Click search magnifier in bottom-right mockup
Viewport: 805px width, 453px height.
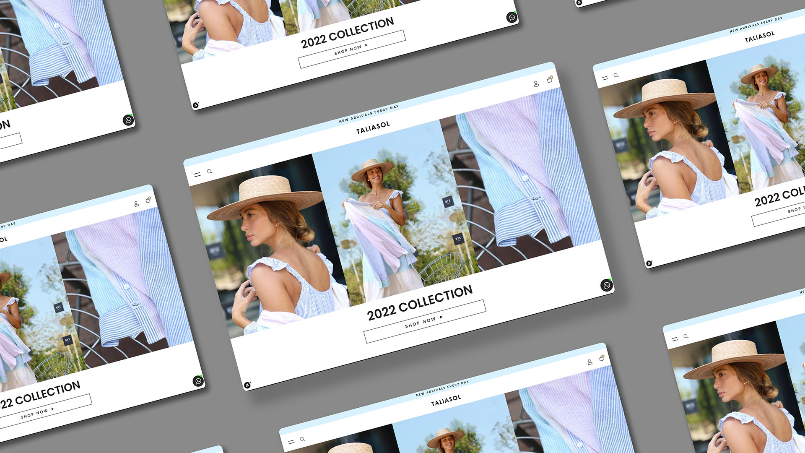point(686,336)
